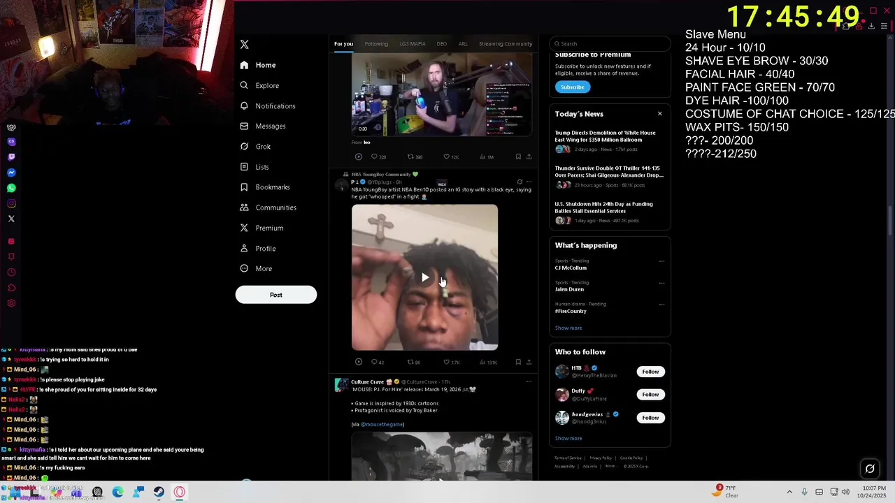Screen dimensions: 895x503
Task: Open Notifications in the X sidebar
Action: point(268,105)
